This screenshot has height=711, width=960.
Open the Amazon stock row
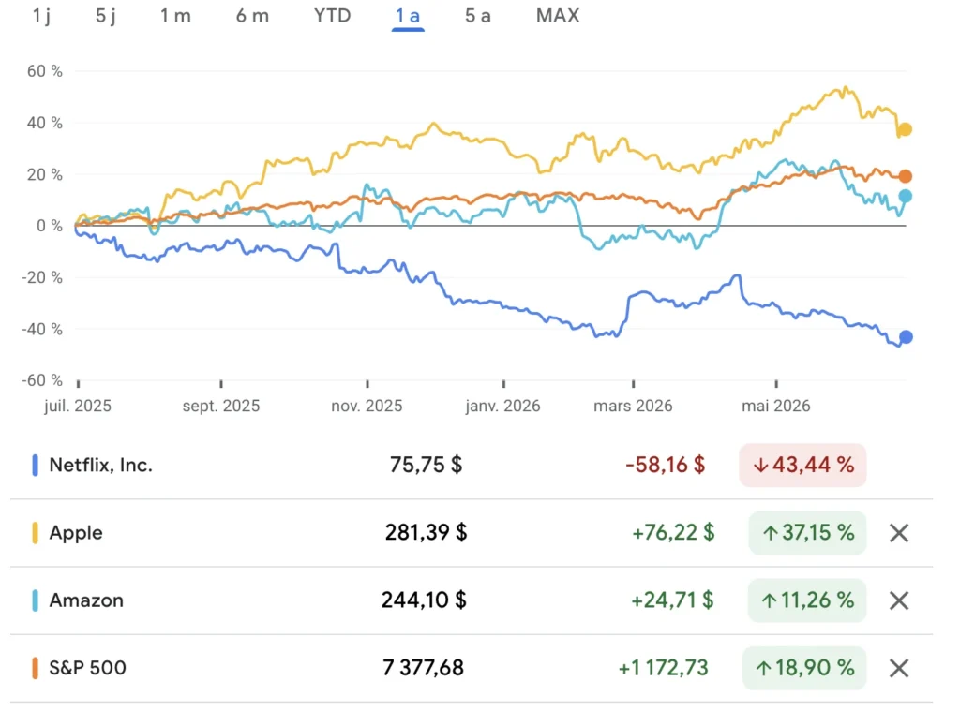click(x=472, y=600)
